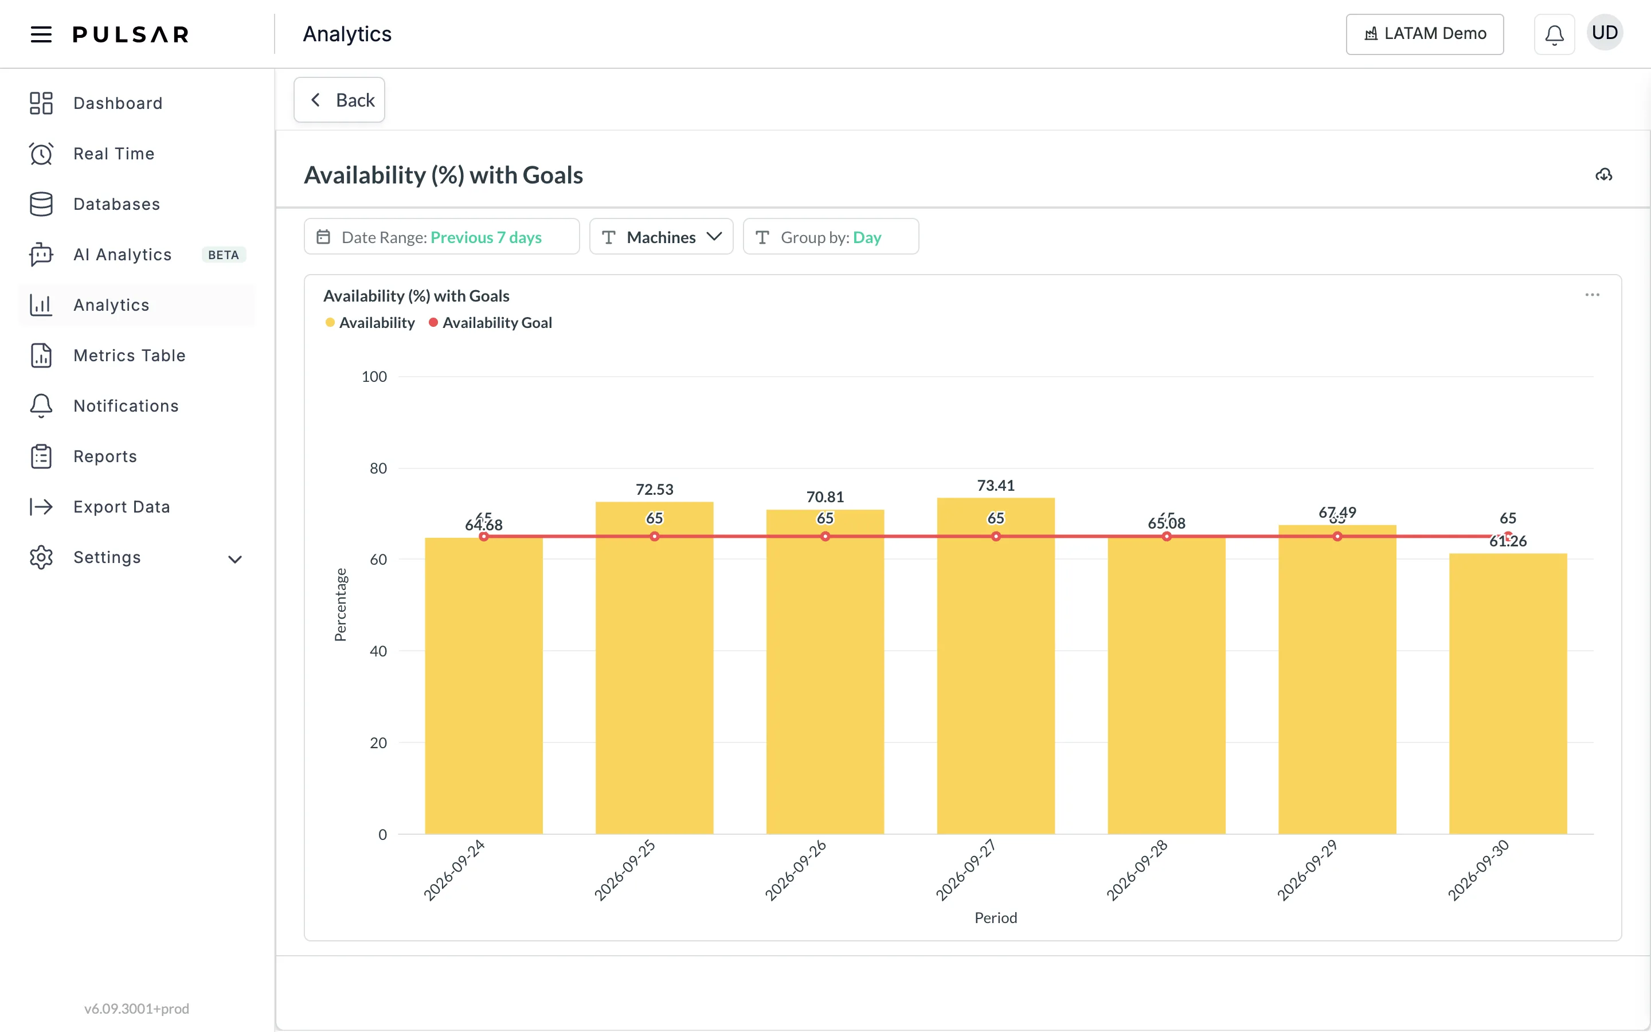Open the UD user avatar menu
Image resolution: width=1651 pixels, height=1032 pixels.
(x=1605, y=33)
